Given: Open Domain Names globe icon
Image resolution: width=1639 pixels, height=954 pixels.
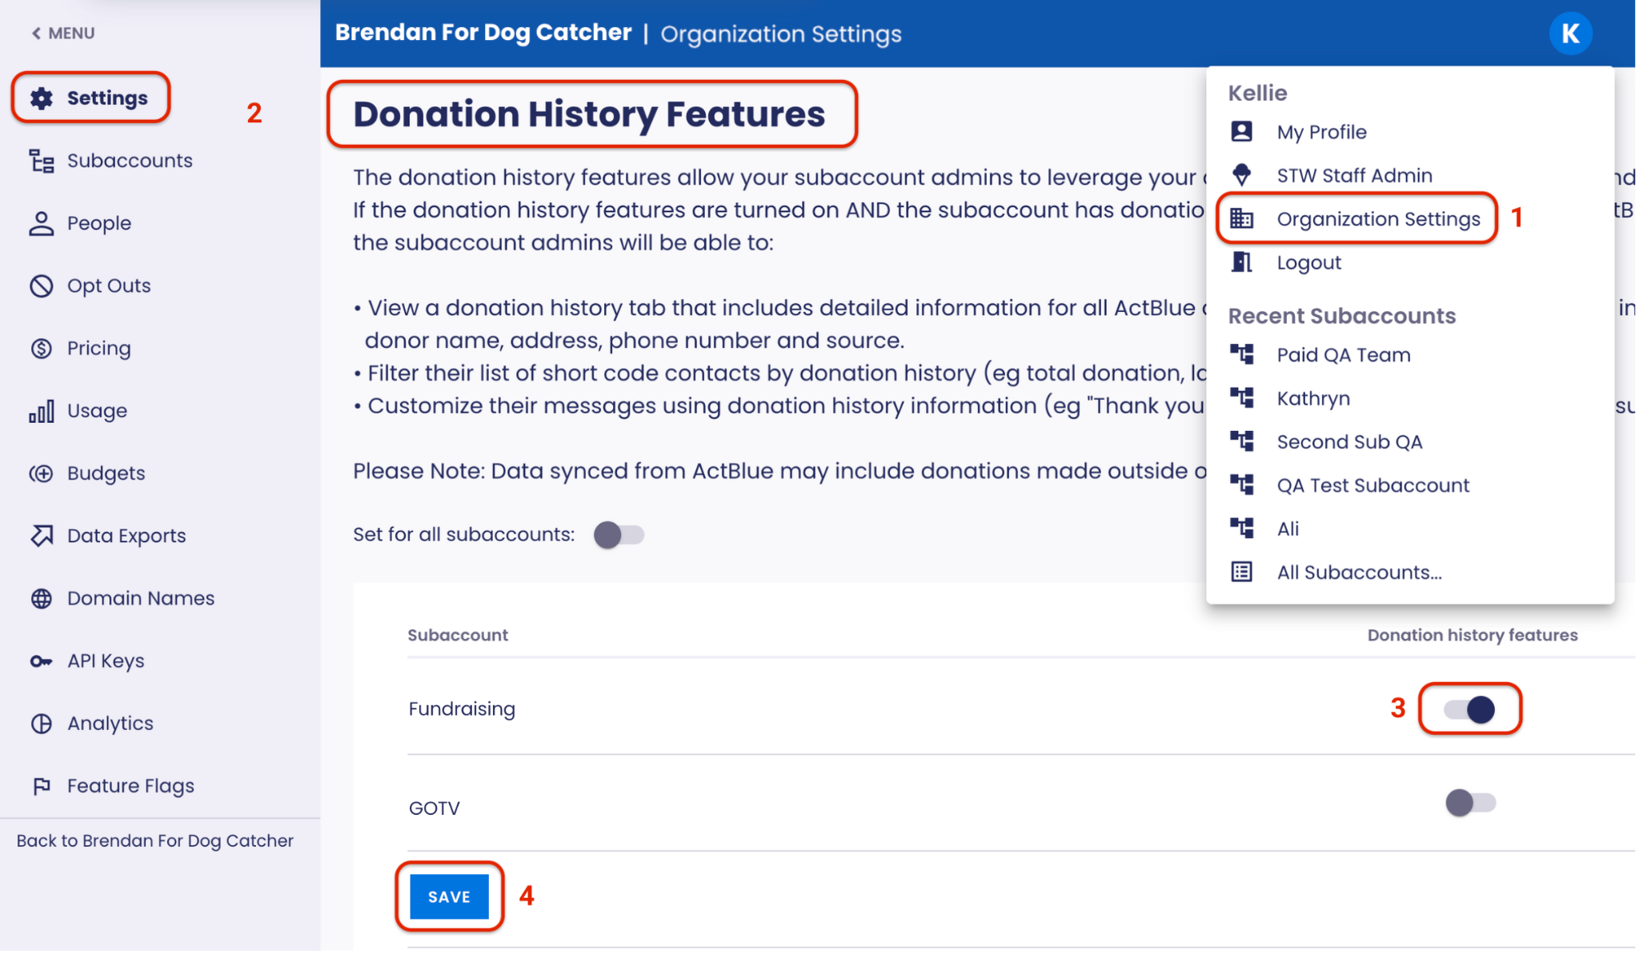Looking at the screenshot, I should pos(42,598).
